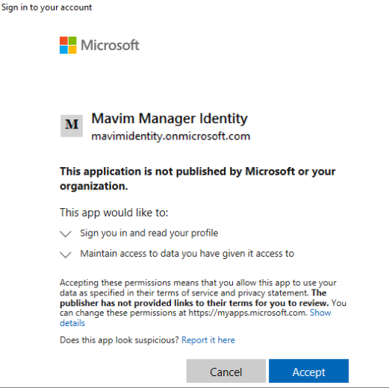Click the Accept button
Screen dimensions: 389x388
(x=308, y=371)
